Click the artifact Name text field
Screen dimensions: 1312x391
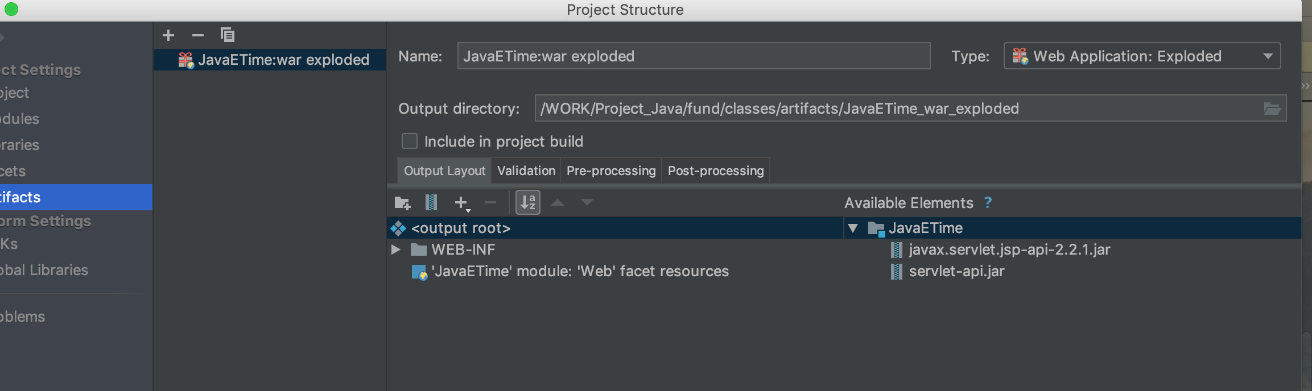[x=694, y=56]
